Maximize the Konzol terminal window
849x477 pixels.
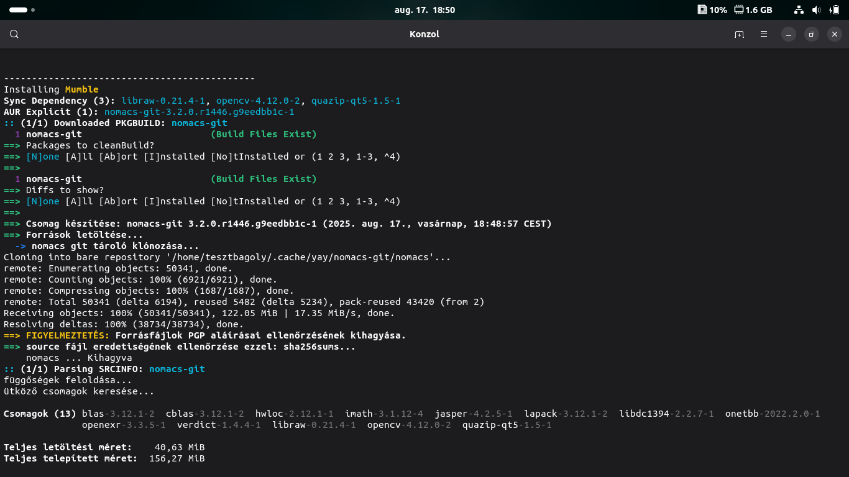811,34
